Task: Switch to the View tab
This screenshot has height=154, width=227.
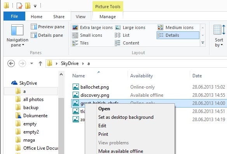Action: tap(80, 17)
